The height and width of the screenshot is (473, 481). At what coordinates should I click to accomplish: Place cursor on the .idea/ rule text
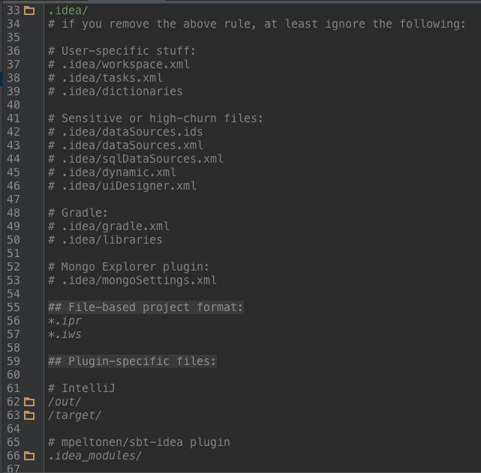68,10
